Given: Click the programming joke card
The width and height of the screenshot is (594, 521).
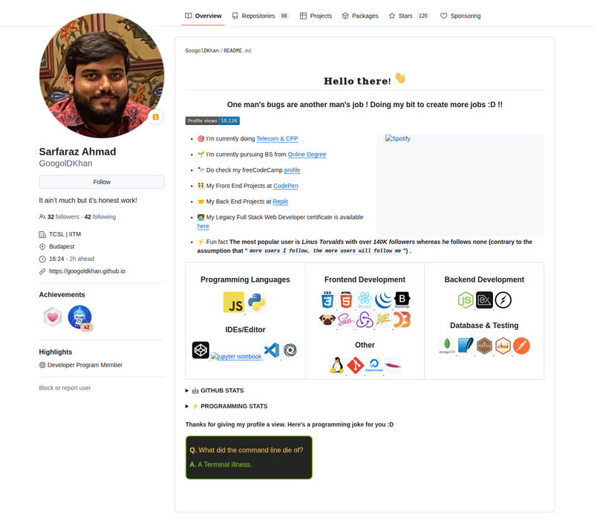Looking at the screenshot, I should coord(249,457).
